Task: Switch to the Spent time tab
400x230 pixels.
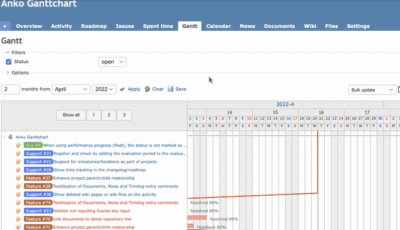Action: tap(158, 26)
